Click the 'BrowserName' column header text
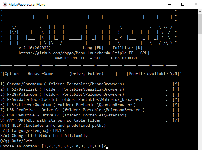202x150 pixels. click(40, 74)
